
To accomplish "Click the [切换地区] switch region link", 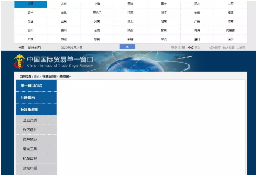I will pos(34,48).
